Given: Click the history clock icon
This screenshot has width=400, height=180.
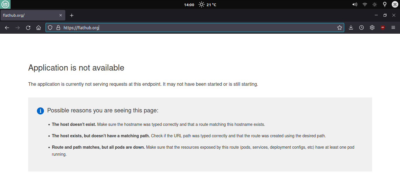Looking at the screenshot, I should pyautogui.click(x=361, y=28).
